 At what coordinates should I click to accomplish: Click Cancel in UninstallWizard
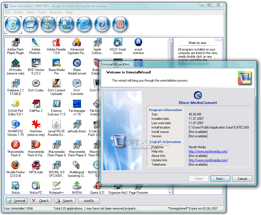coord(242,178)
